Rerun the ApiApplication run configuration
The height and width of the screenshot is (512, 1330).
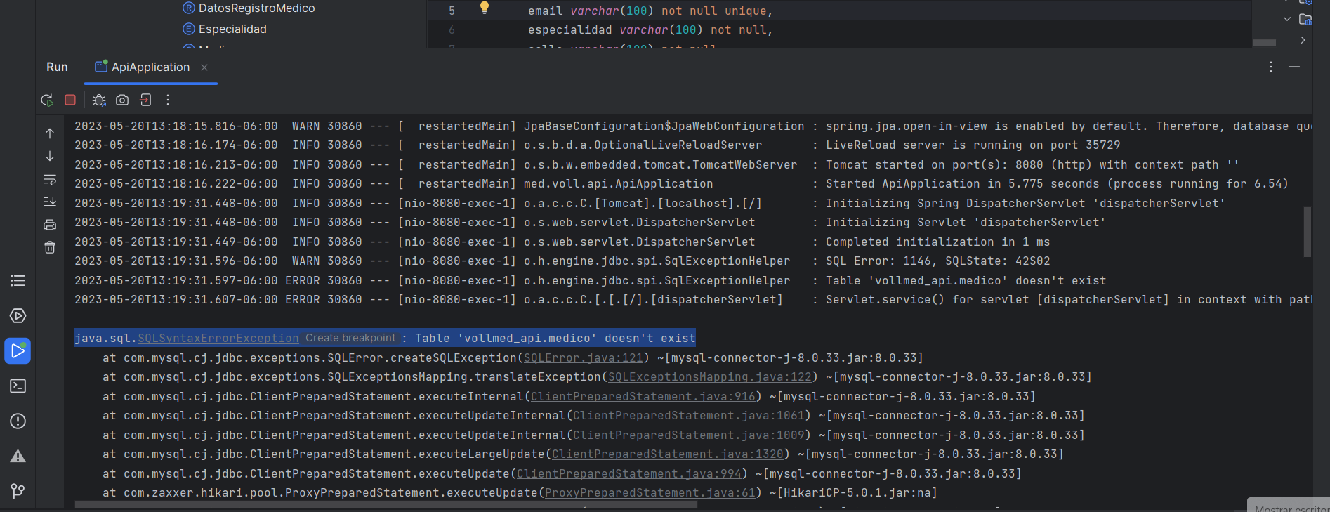point(47,100)
